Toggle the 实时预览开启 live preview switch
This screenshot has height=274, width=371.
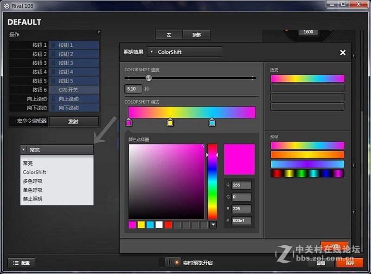pos(172,262)
